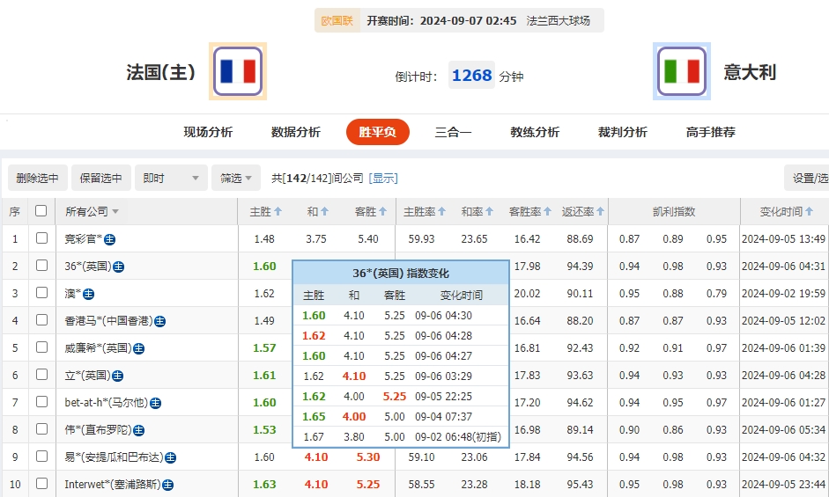This screenshot has height=497, width=829.
Task: Click the blue 主 icon beside Interwet*(塞浦路斯)
Action: pos(167,485)
